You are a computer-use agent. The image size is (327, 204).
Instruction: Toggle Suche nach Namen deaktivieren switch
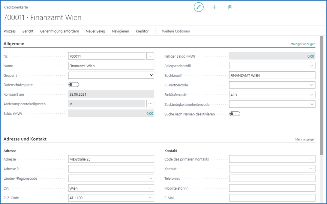click(235, 114)
